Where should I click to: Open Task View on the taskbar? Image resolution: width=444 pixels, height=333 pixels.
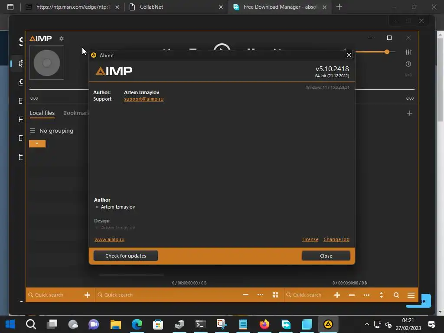click(x=52, y=324)
